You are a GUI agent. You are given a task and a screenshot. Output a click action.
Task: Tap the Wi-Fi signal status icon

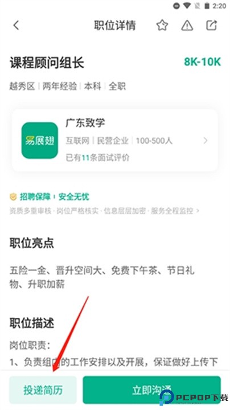187,6
